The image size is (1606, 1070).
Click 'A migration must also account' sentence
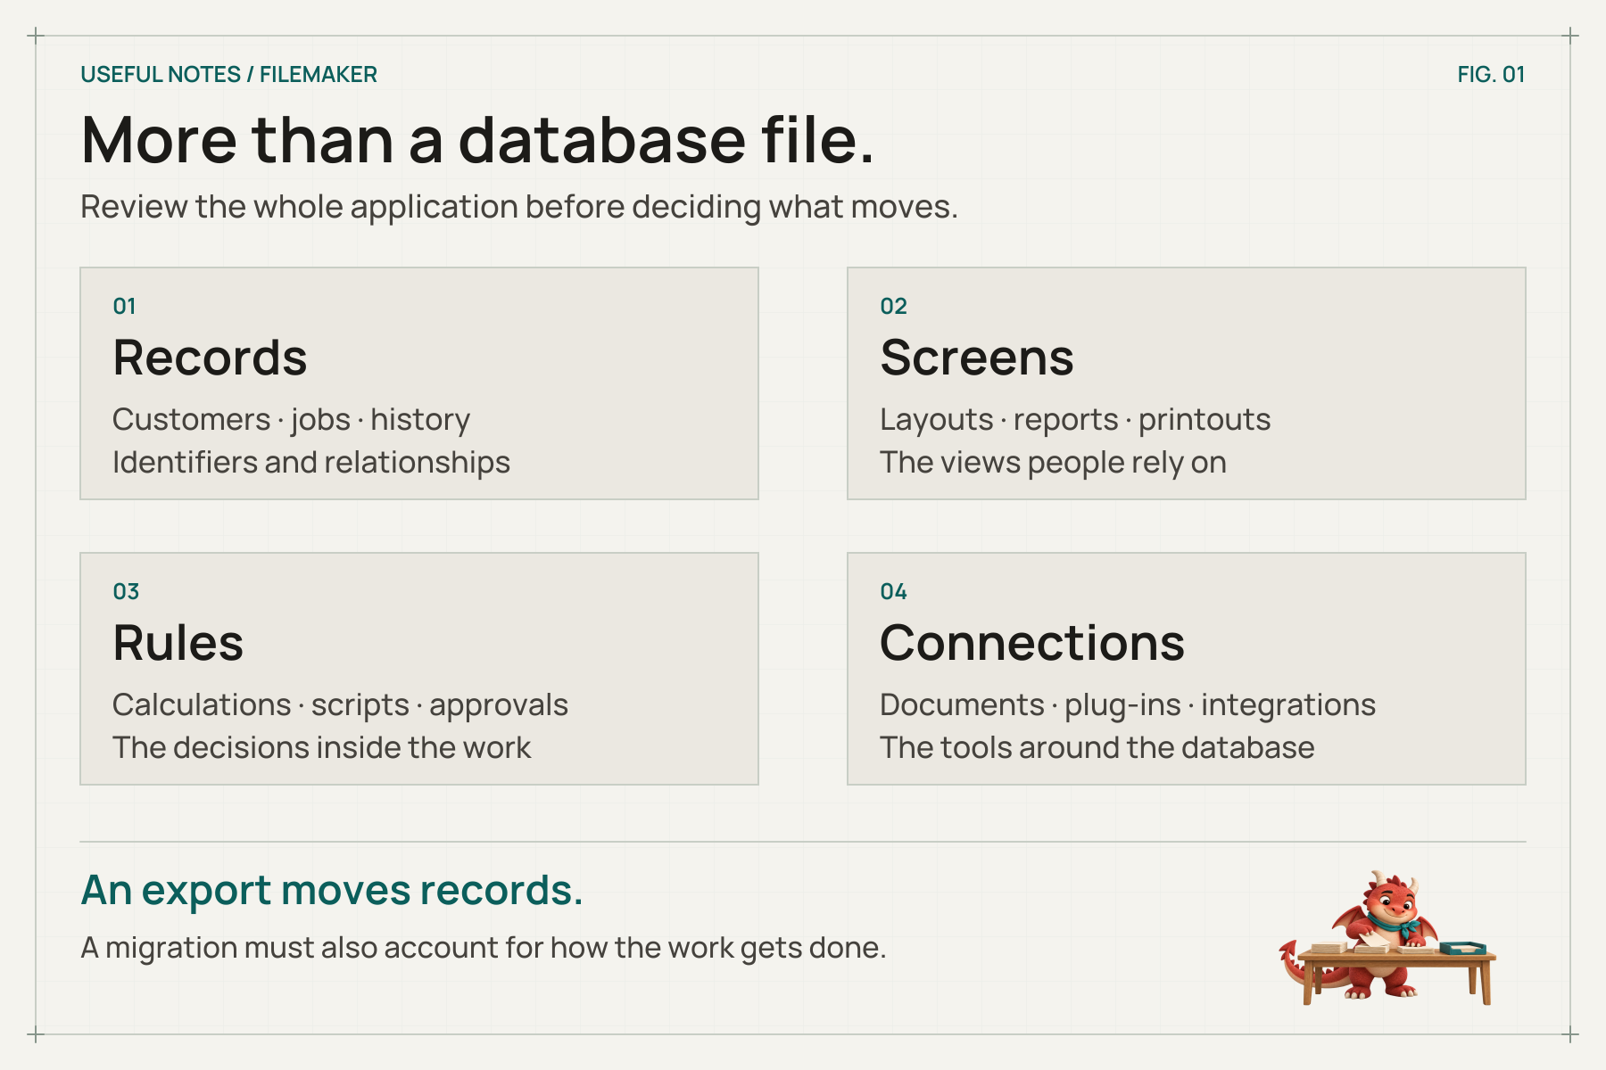coord(483,947)
